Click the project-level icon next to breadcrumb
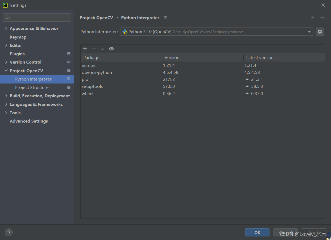Screen dimensions: 331x240 point(165,18)
